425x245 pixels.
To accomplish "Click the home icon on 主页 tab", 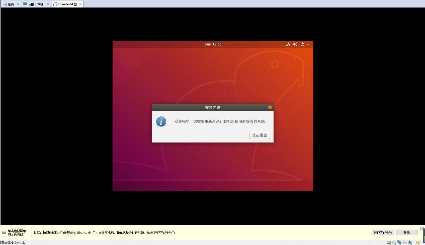I will (5, 4).
